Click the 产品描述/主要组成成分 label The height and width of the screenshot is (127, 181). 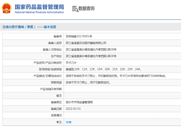(x=48, y=76)
